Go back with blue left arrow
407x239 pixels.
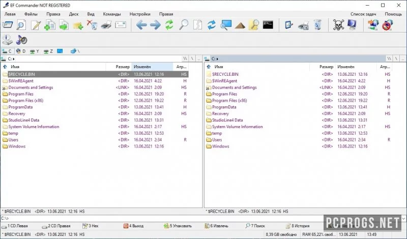click(141, 25)
